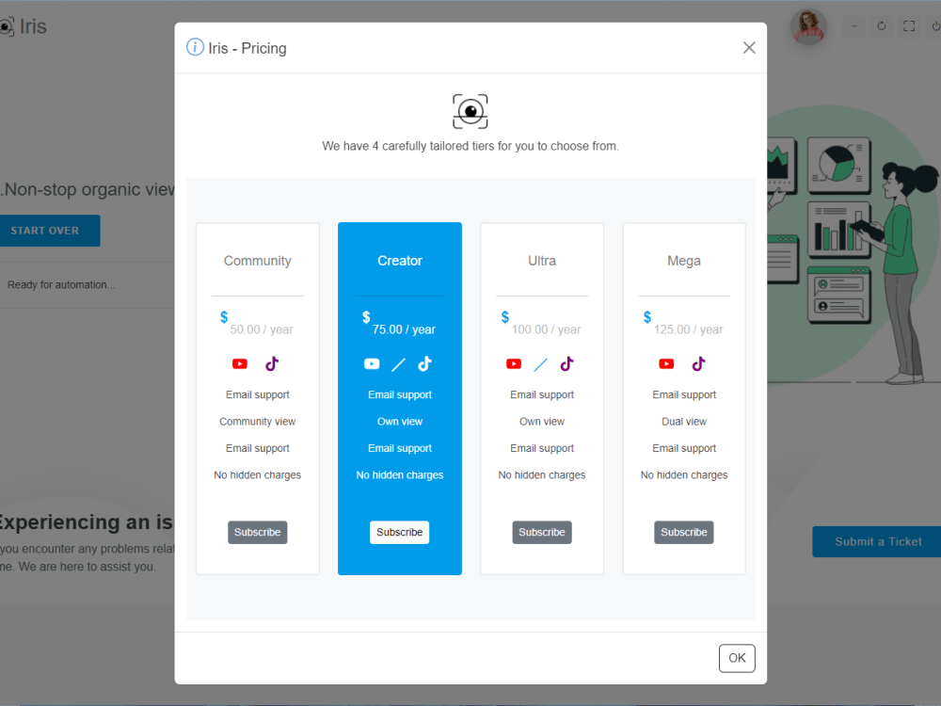This screenshot has width=941, height=706.
Task: Click the user avatar at top right
Action: [x=807, y=25]
